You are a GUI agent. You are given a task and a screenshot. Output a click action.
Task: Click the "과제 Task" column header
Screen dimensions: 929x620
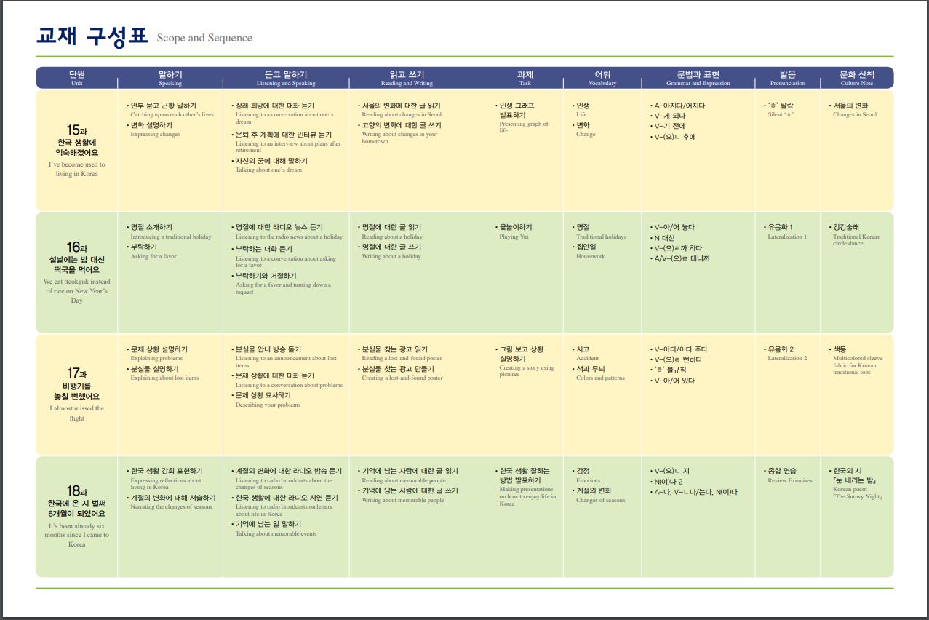coord(525,78)
